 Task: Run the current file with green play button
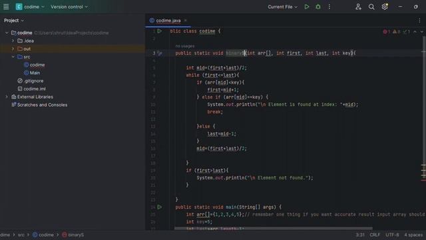pyautogui.click(x=307, y=7)
